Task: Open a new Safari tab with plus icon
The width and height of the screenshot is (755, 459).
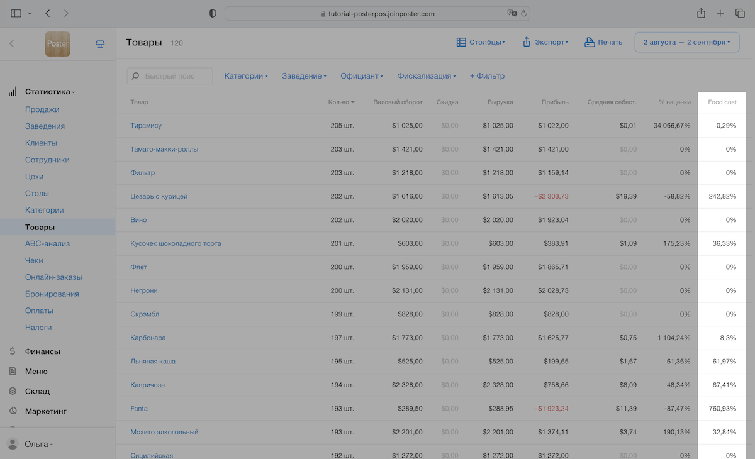Action: click(x=720, y=13)
